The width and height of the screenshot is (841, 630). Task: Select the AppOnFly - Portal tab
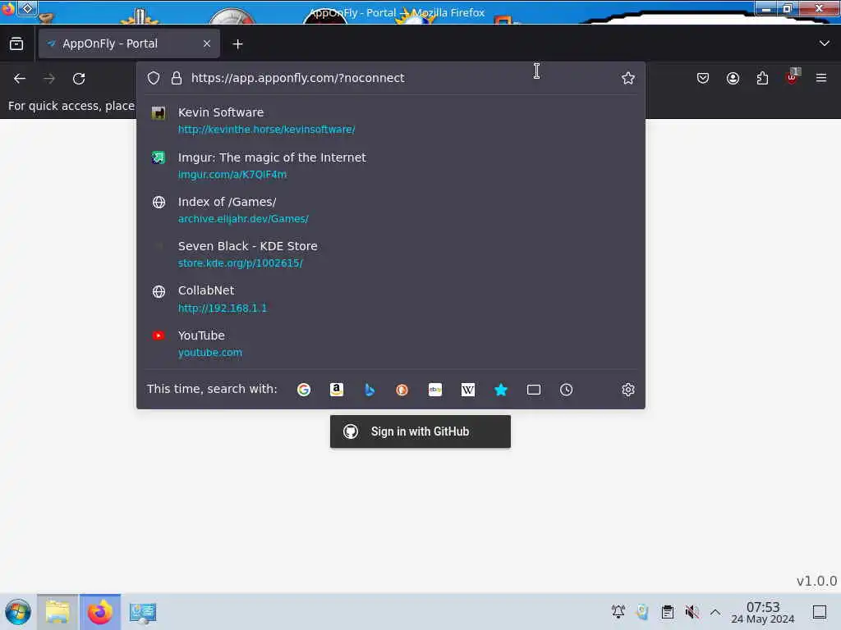coord(129,44)
